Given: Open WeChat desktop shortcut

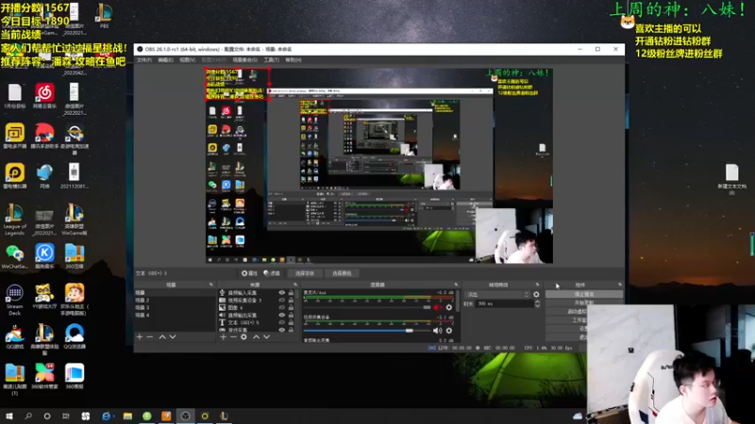Looking at the screenshot, I should click(x=14, y=256).
